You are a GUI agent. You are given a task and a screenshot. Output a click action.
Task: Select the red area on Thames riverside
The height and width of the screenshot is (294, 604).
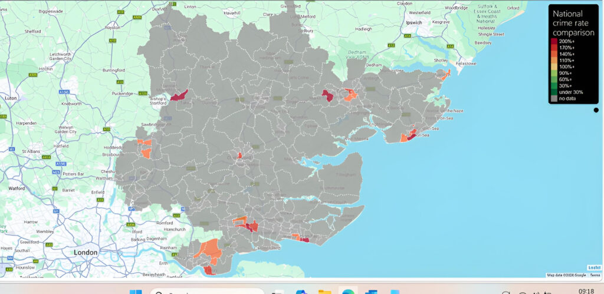[x=209, y=270]
